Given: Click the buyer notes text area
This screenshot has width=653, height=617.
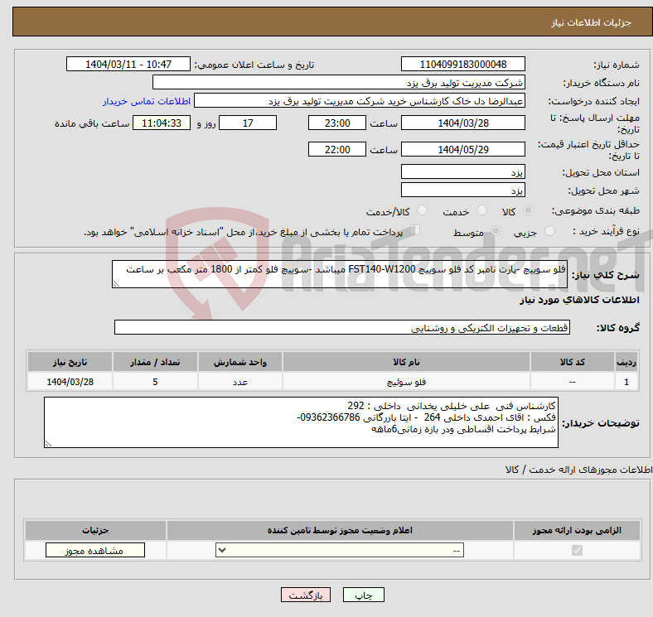Looking at the screenshot, I should tap(301, 422).
